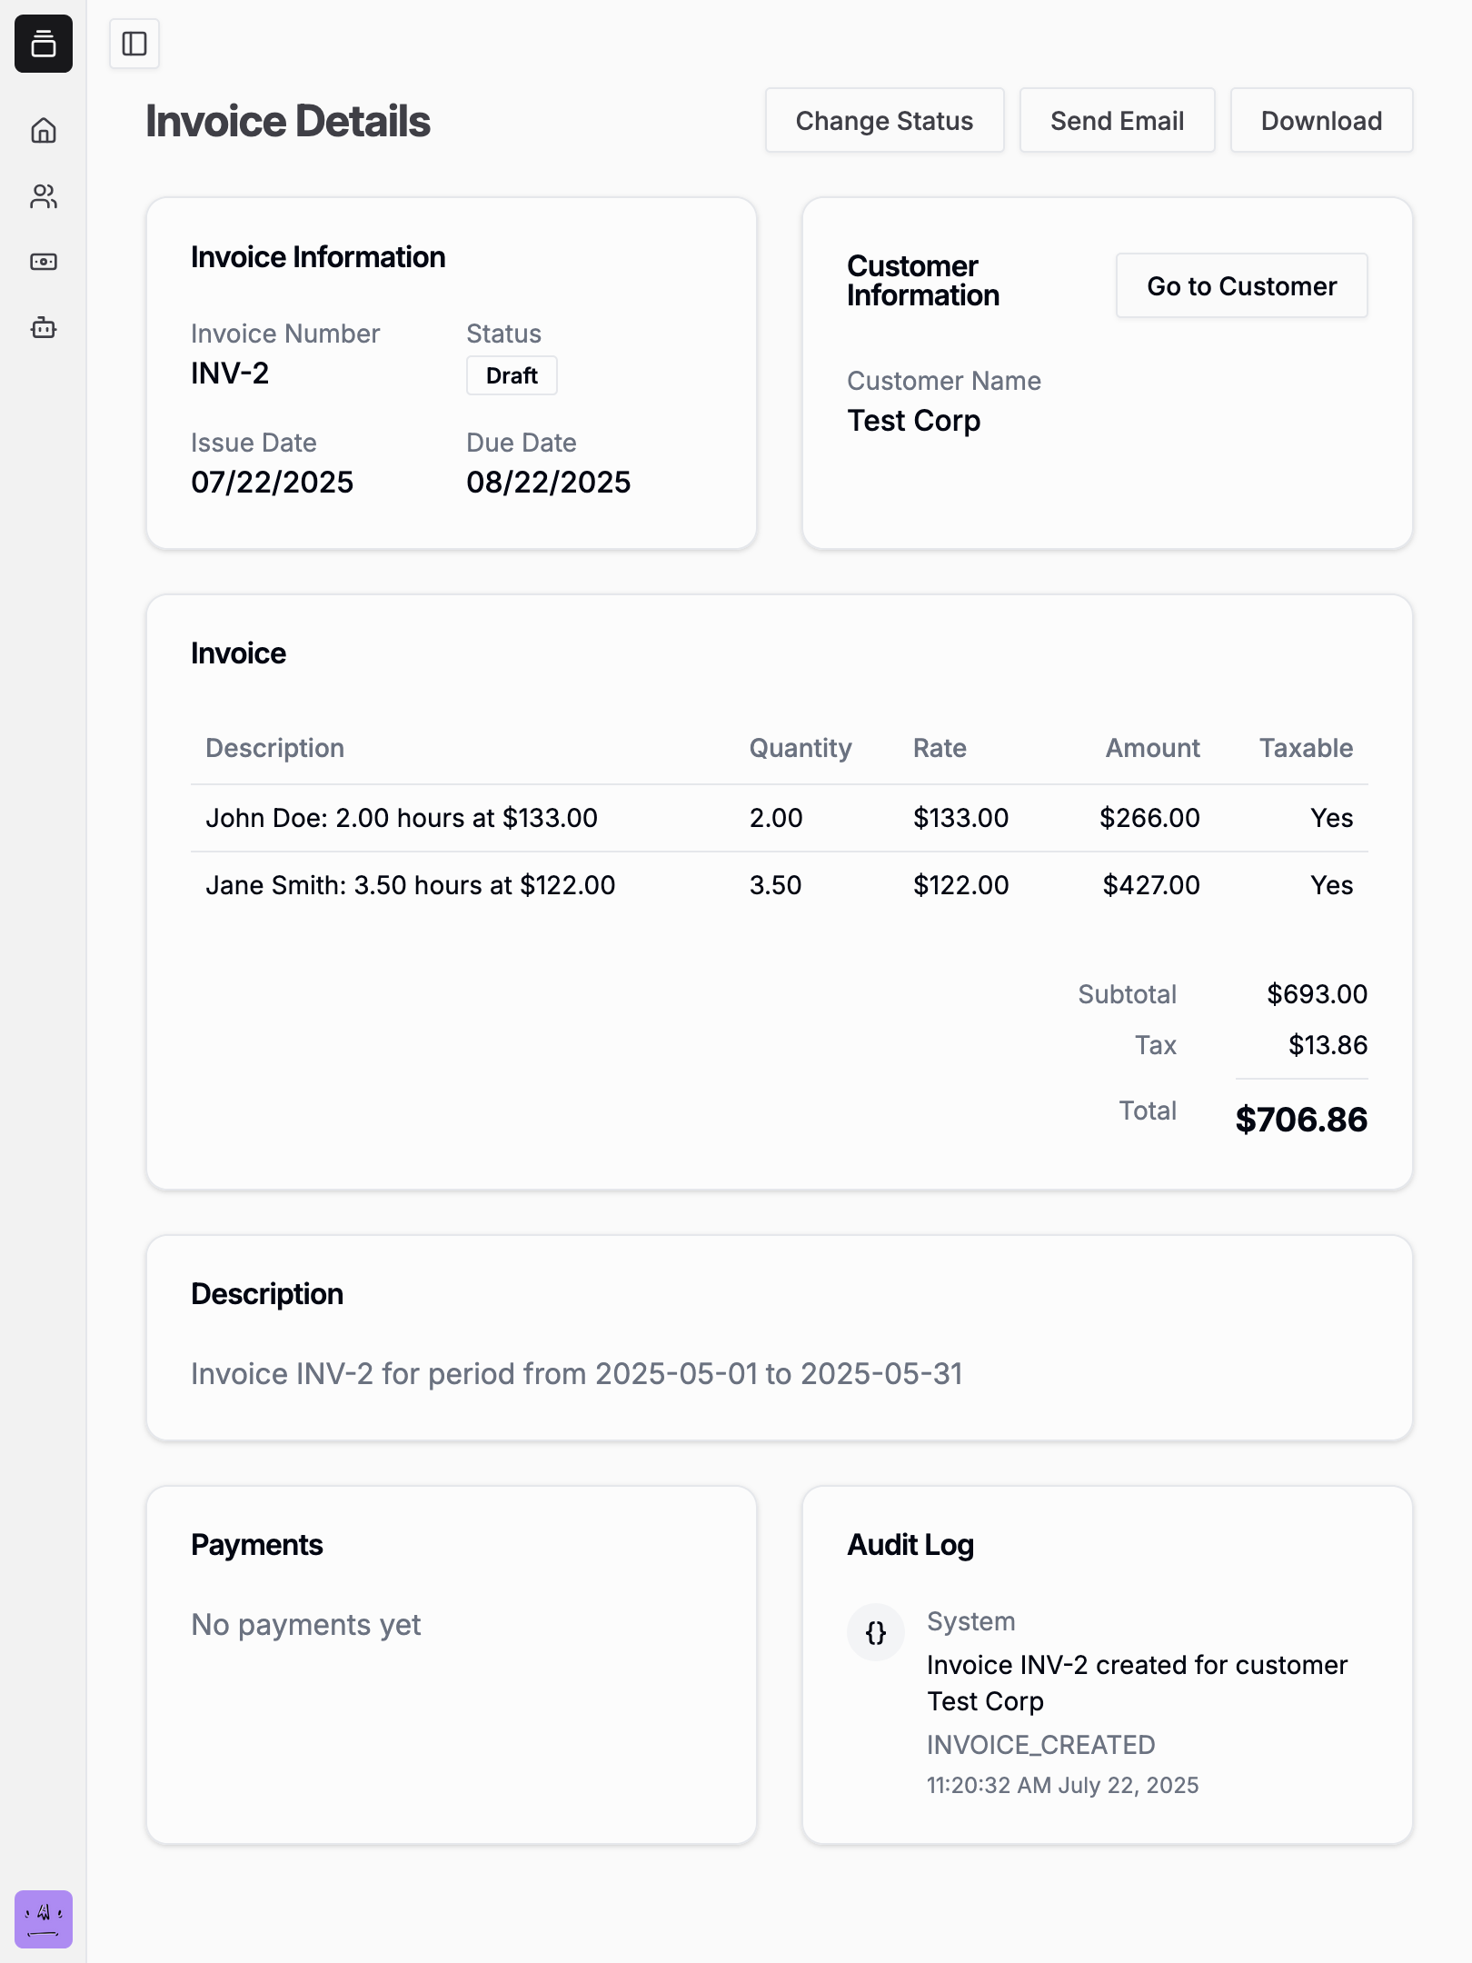Open the Change Status menu
1472x1963 pixels.
click(884, 121)
